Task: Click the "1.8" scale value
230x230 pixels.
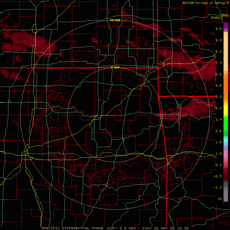Action: 218,142
